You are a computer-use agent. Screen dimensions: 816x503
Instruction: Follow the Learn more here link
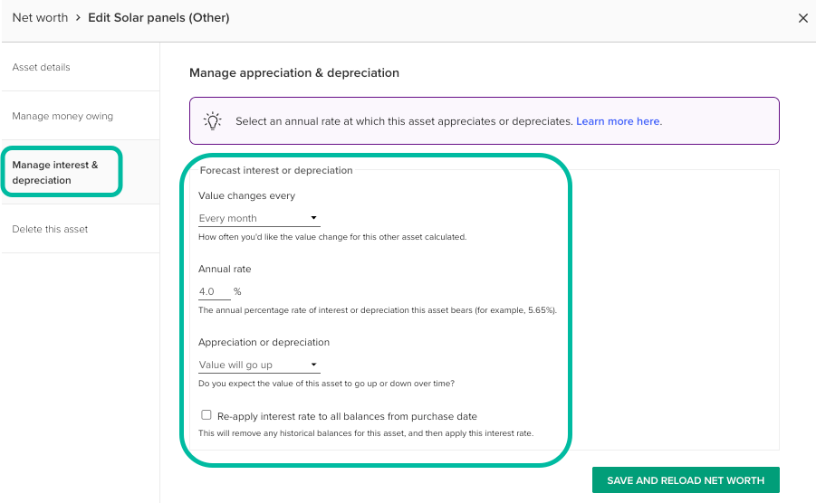point(618,121)
